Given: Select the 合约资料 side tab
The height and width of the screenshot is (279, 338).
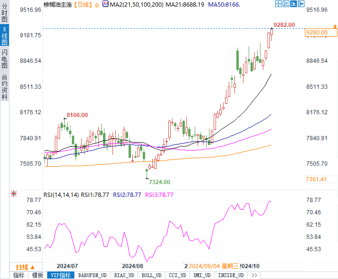Looking at the screenshot, I should 4,87.
